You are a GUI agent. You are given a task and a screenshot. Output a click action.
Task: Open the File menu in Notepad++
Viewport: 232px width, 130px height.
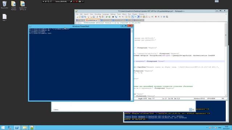[x=77, y=14]
